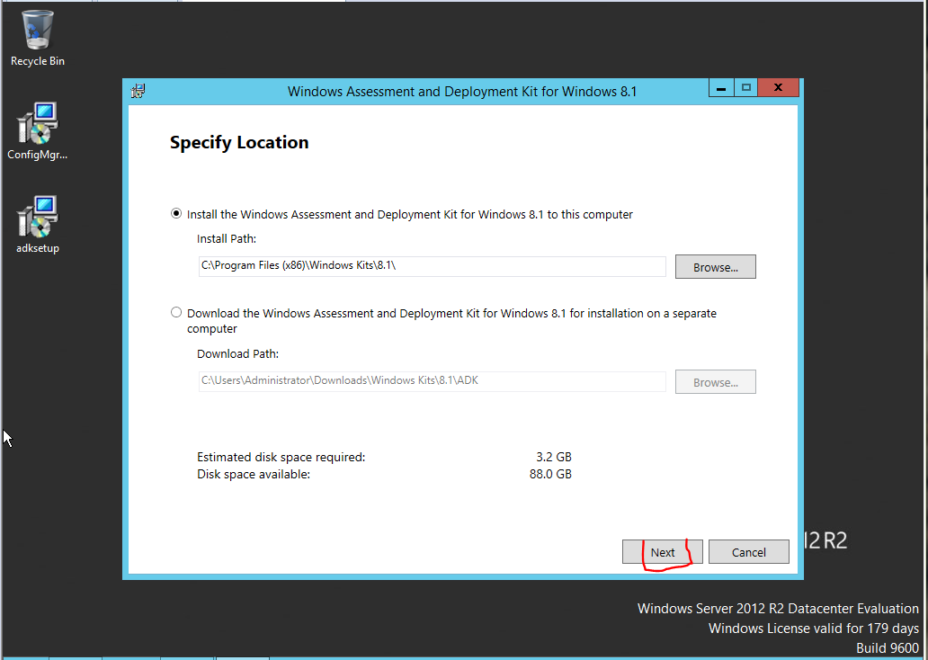Click the 88.0 GB available disk space value
Viewport: 928px width, 660px height.
tap(550, 474)
